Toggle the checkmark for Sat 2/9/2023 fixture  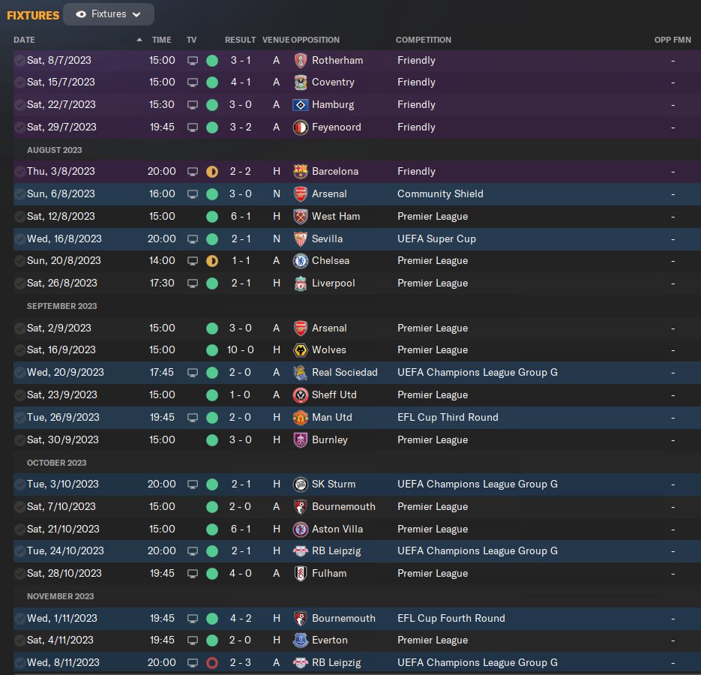click(x=19, y=328)
